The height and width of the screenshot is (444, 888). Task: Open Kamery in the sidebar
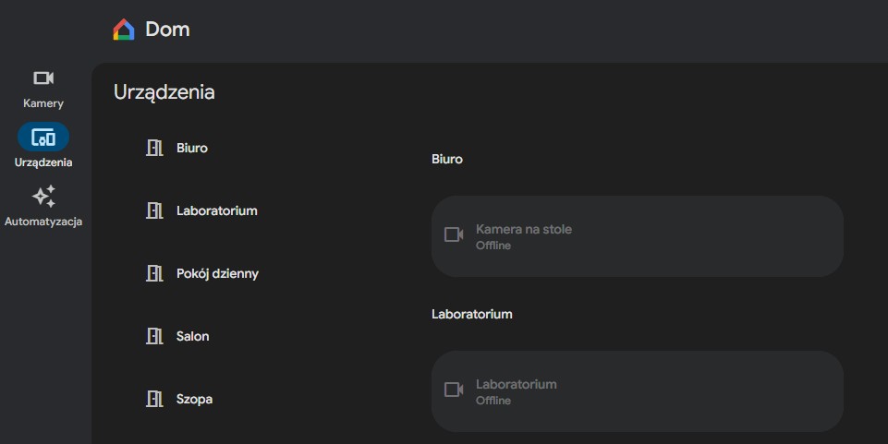pyautogui.click(x=43, y=79)
